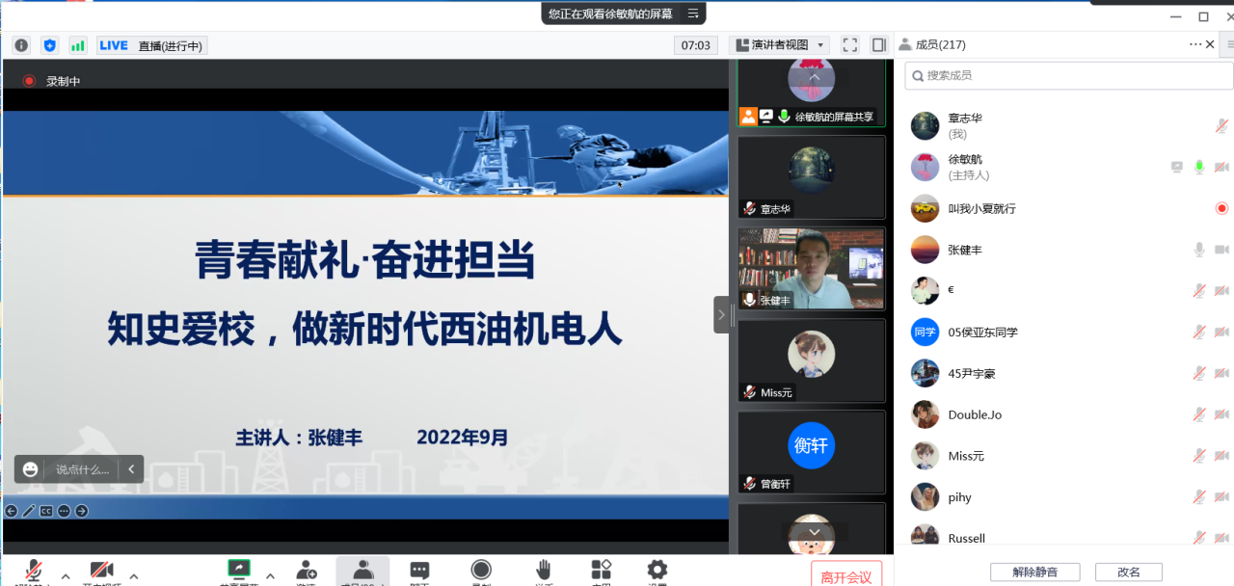Open the 演讲者视图 view dropdown
This screenshot has width=1234, height=586.
pos(780,45)
